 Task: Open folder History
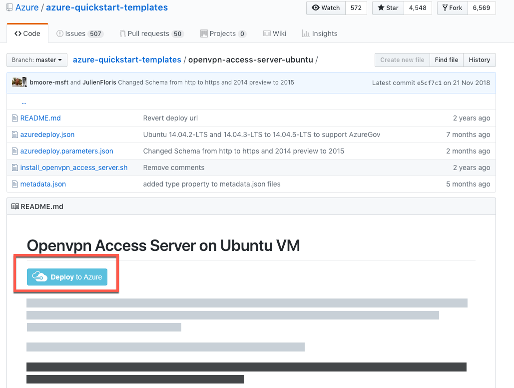click(479, 60)
